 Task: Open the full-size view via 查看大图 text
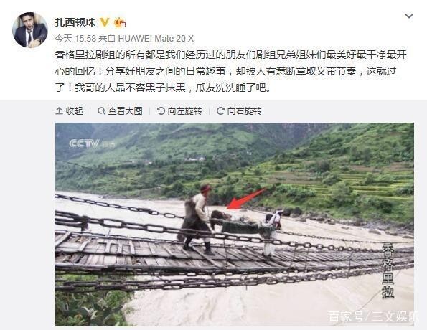coord(126,110)
